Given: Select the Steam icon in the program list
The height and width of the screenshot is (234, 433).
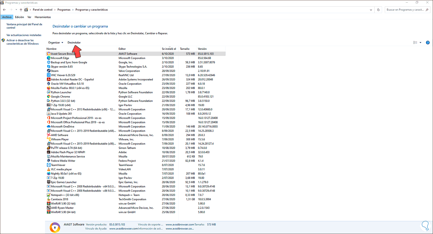Looking at the screenshot, I should pos(49,71).
